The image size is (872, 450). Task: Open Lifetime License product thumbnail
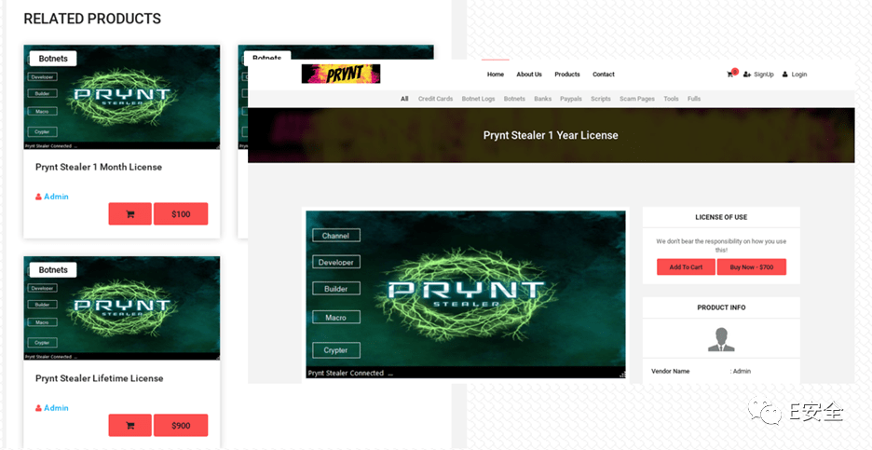(122, 308)
